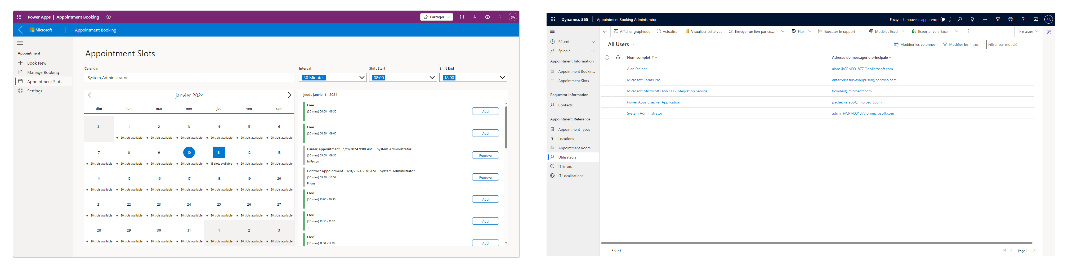Go to previous month in calendar
Screen dimensions: 1073x271
[x=90, y=95]
